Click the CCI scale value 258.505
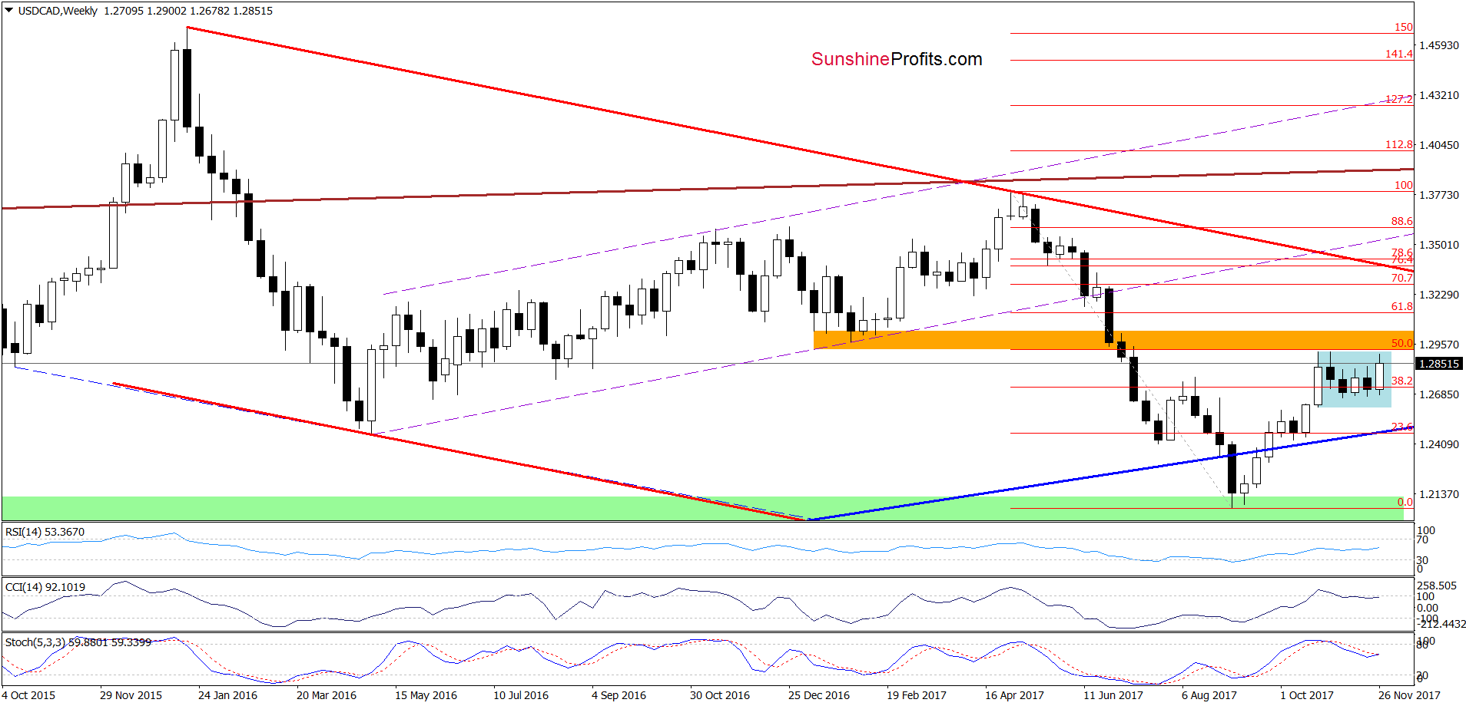Image resolution: width=1466 pixels, height=706 pixels. coord(1437,586)
